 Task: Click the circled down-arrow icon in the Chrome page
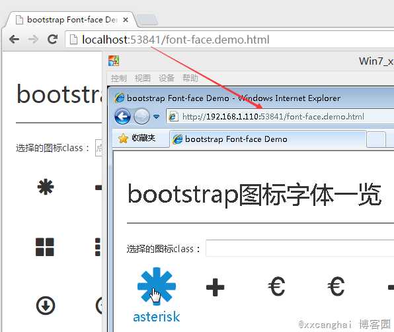tap(46, 306)
